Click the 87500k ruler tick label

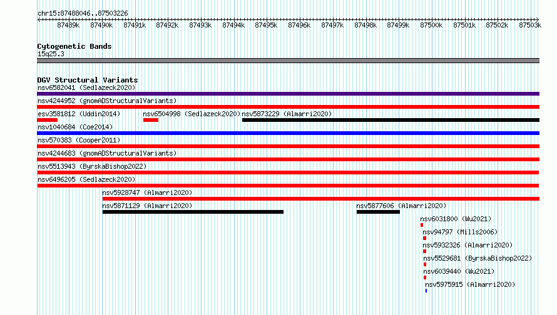click(x=431, y=25)
